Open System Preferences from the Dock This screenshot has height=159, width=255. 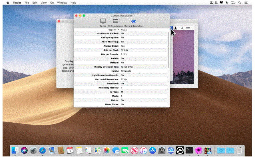pyautogui.click(x=162, y=150)
